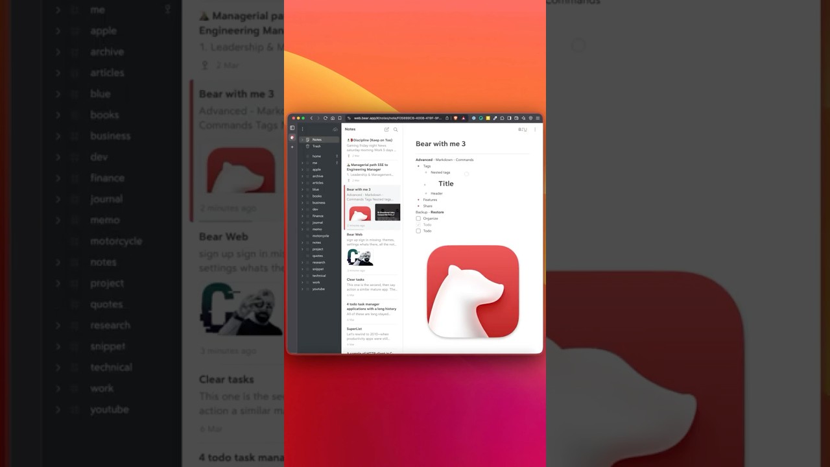Screen dimensions: 830x467
Task: Open the browser hamburger menu
Action: (x=538, y=118)
